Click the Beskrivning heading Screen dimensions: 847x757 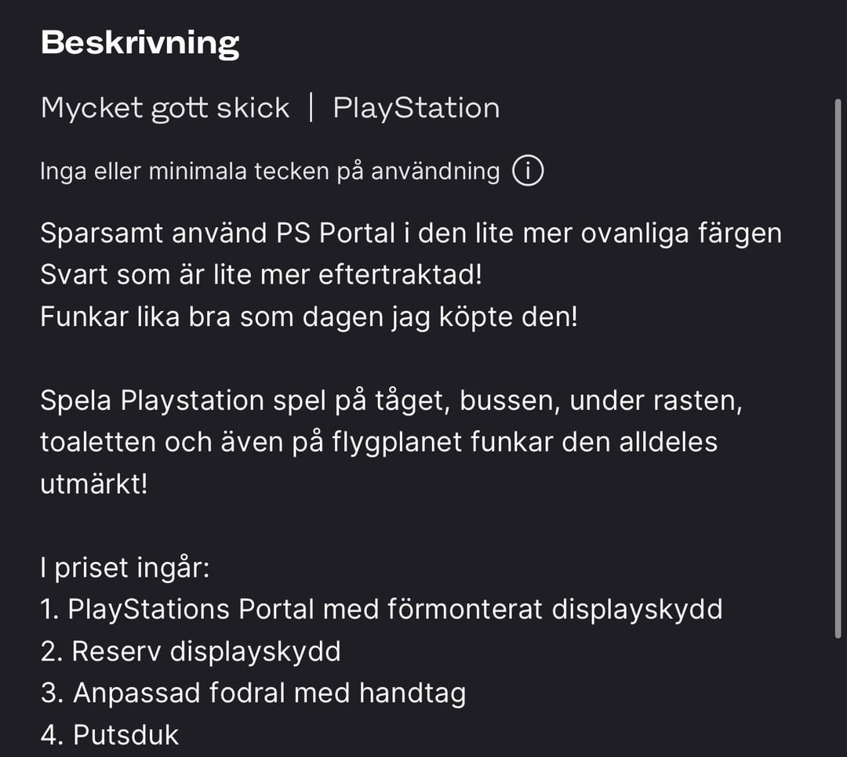pyautogui.click(x=140, y=43)
